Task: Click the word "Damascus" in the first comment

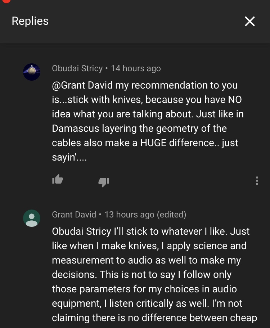Action: coord(75,129)
